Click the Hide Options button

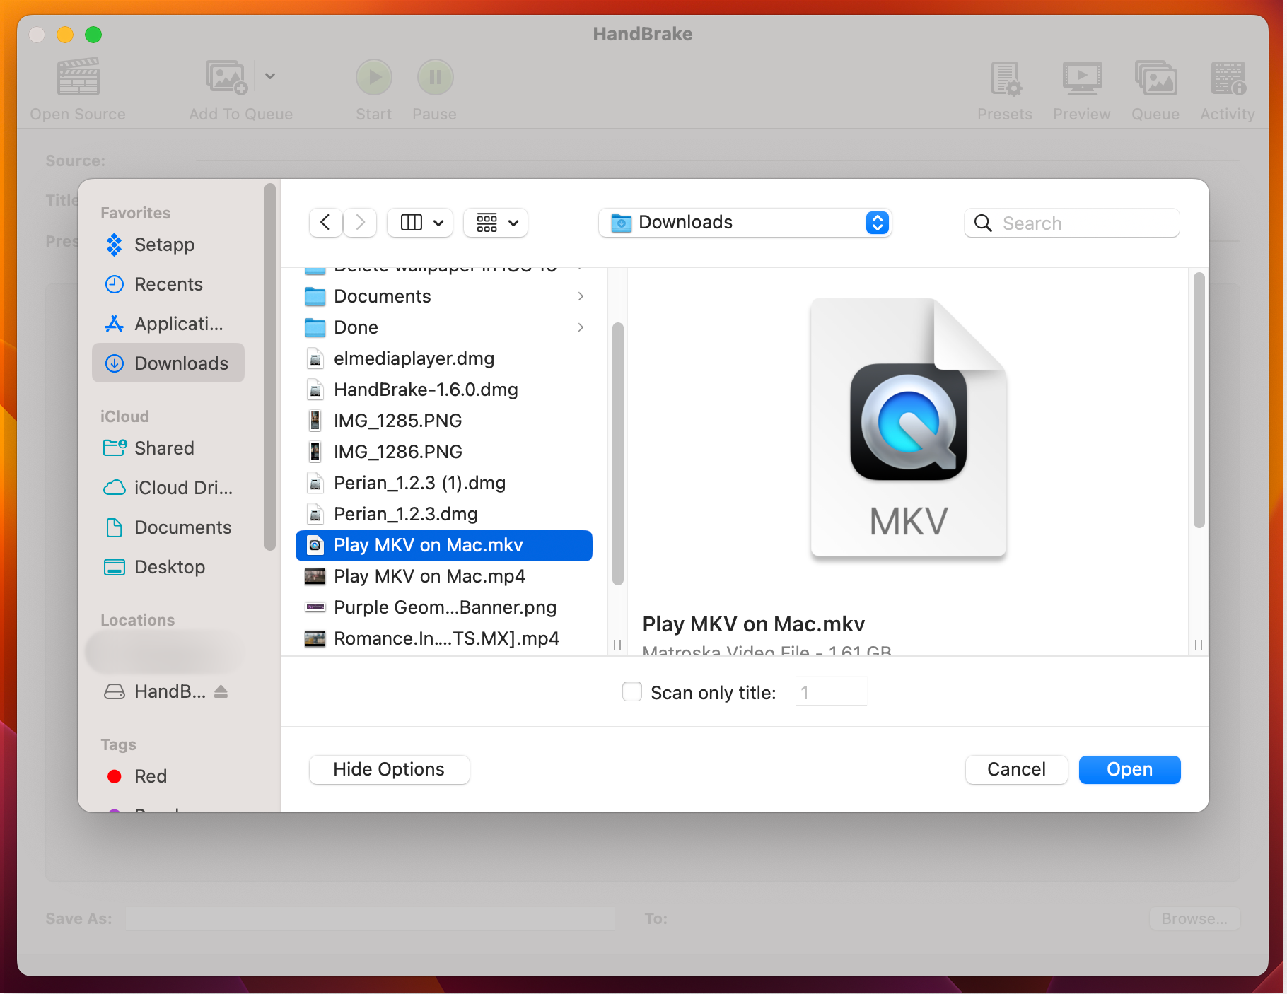pos(390,769)
